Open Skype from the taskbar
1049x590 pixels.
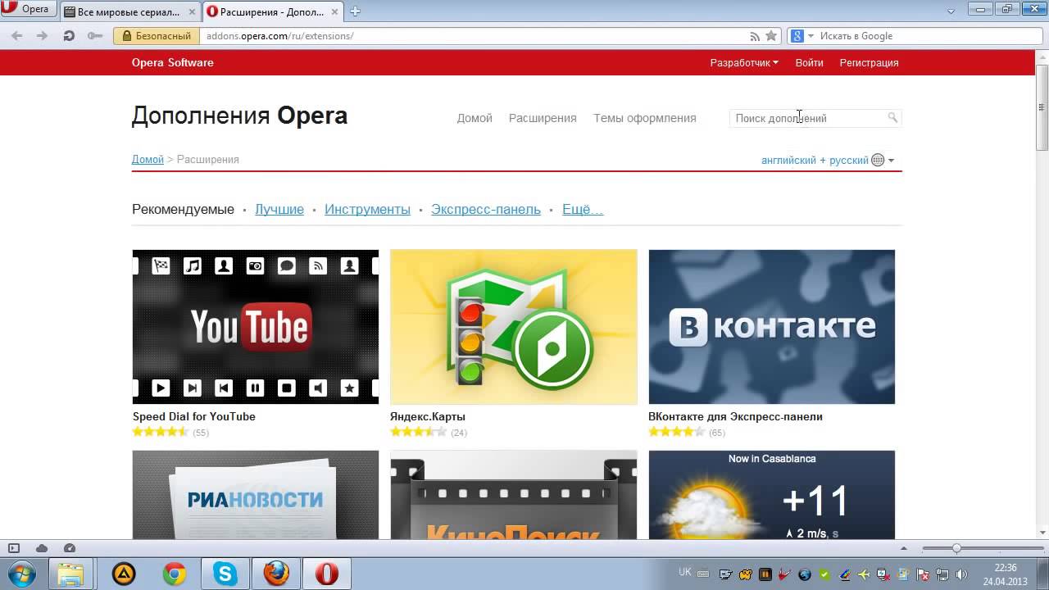pyautogui.click(x=225, y=574)
